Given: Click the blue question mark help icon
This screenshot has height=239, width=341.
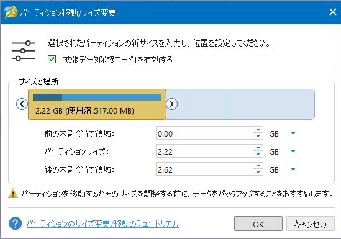Looking at the screenshot, I should (x=16, y=223).
